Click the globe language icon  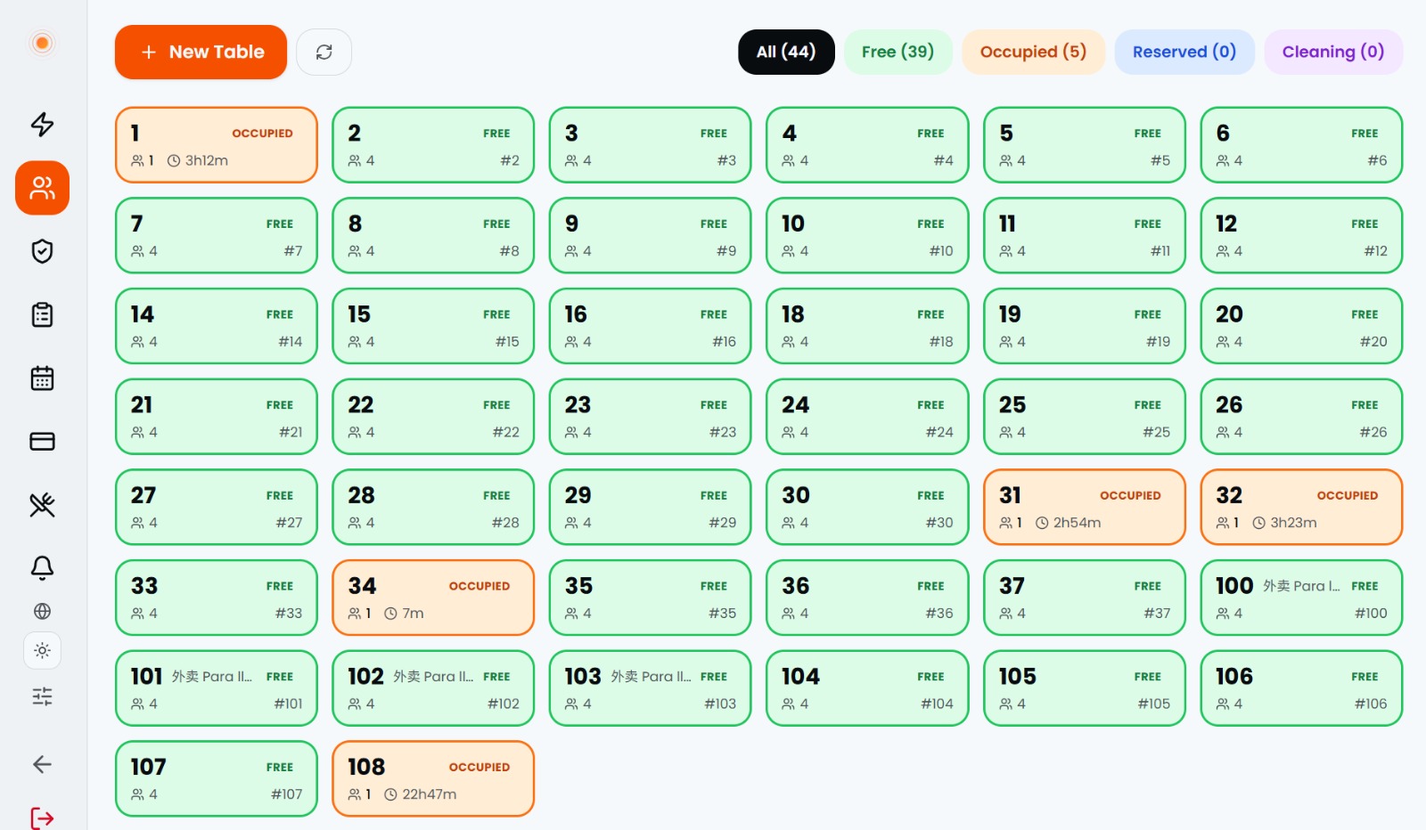click(x=42, y=611)
